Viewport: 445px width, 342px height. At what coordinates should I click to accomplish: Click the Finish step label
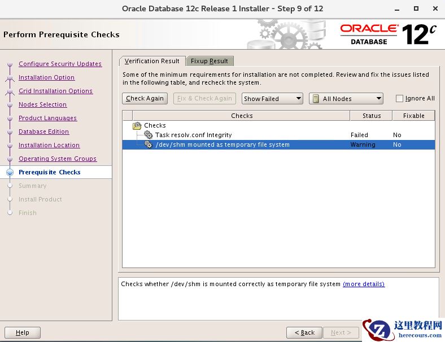(28, 213)
